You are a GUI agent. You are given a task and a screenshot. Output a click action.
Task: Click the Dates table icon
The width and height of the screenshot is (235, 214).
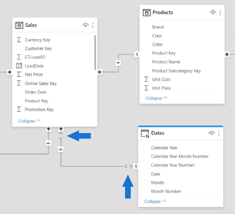tap(145, 133)
